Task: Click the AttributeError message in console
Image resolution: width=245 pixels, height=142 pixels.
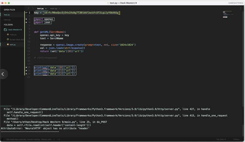Action: [45, 128]
